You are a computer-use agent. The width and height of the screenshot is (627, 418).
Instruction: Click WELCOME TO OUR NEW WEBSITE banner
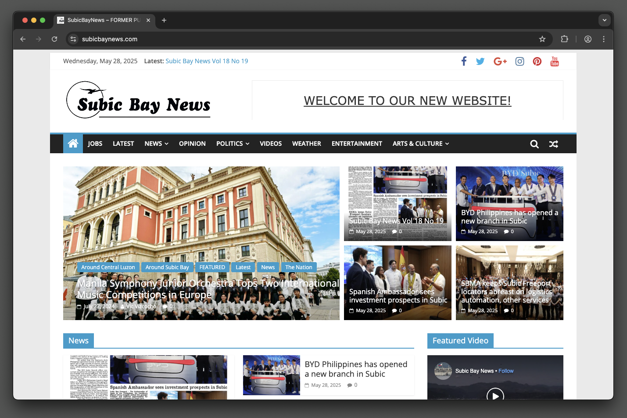(407, 101)
